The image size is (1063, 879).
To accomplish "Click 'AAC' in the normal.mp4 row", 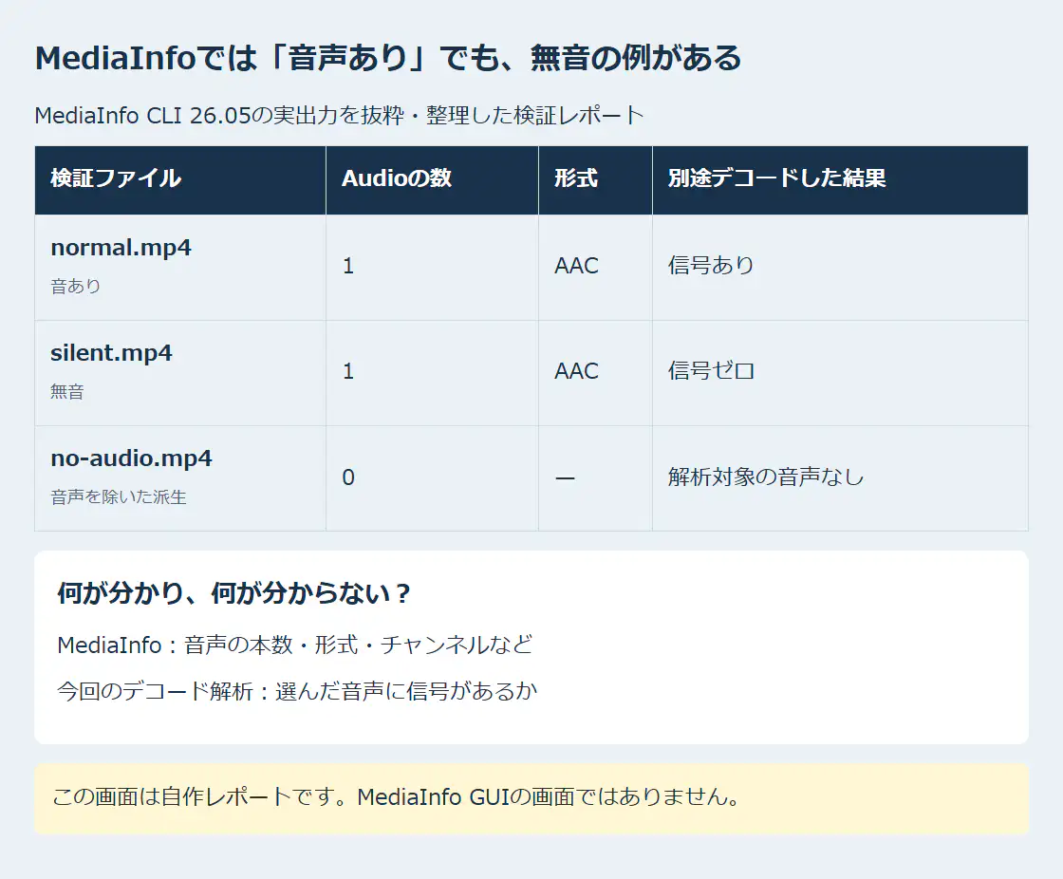I will pyautogui.click(x=576, y=266).
